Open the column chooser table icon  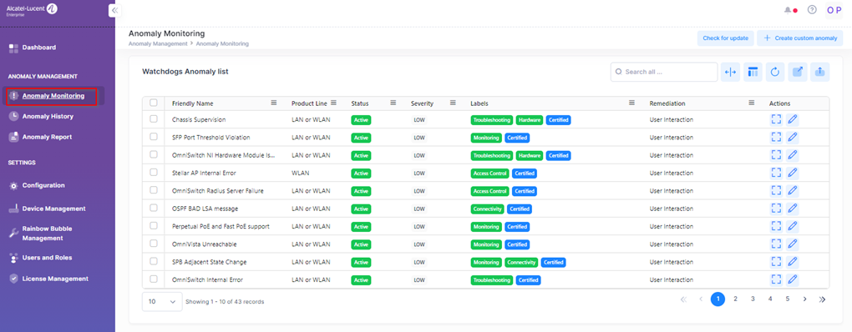point(753,72)
